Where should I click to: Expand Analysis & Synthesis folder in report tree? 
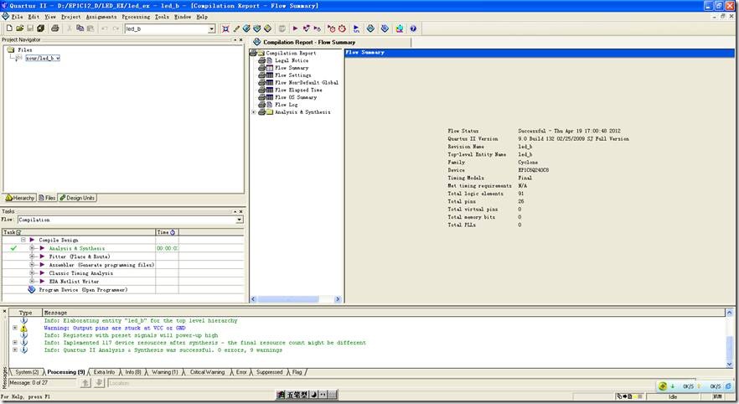[x=254, y=112]
